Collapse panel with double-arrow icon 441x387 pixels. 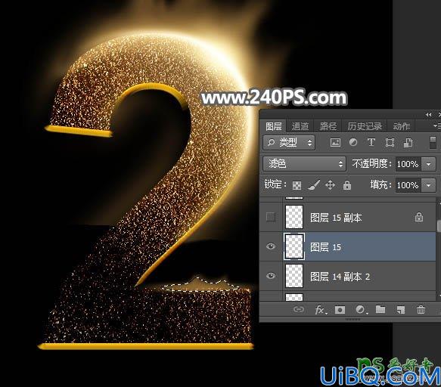pos(428,115)
